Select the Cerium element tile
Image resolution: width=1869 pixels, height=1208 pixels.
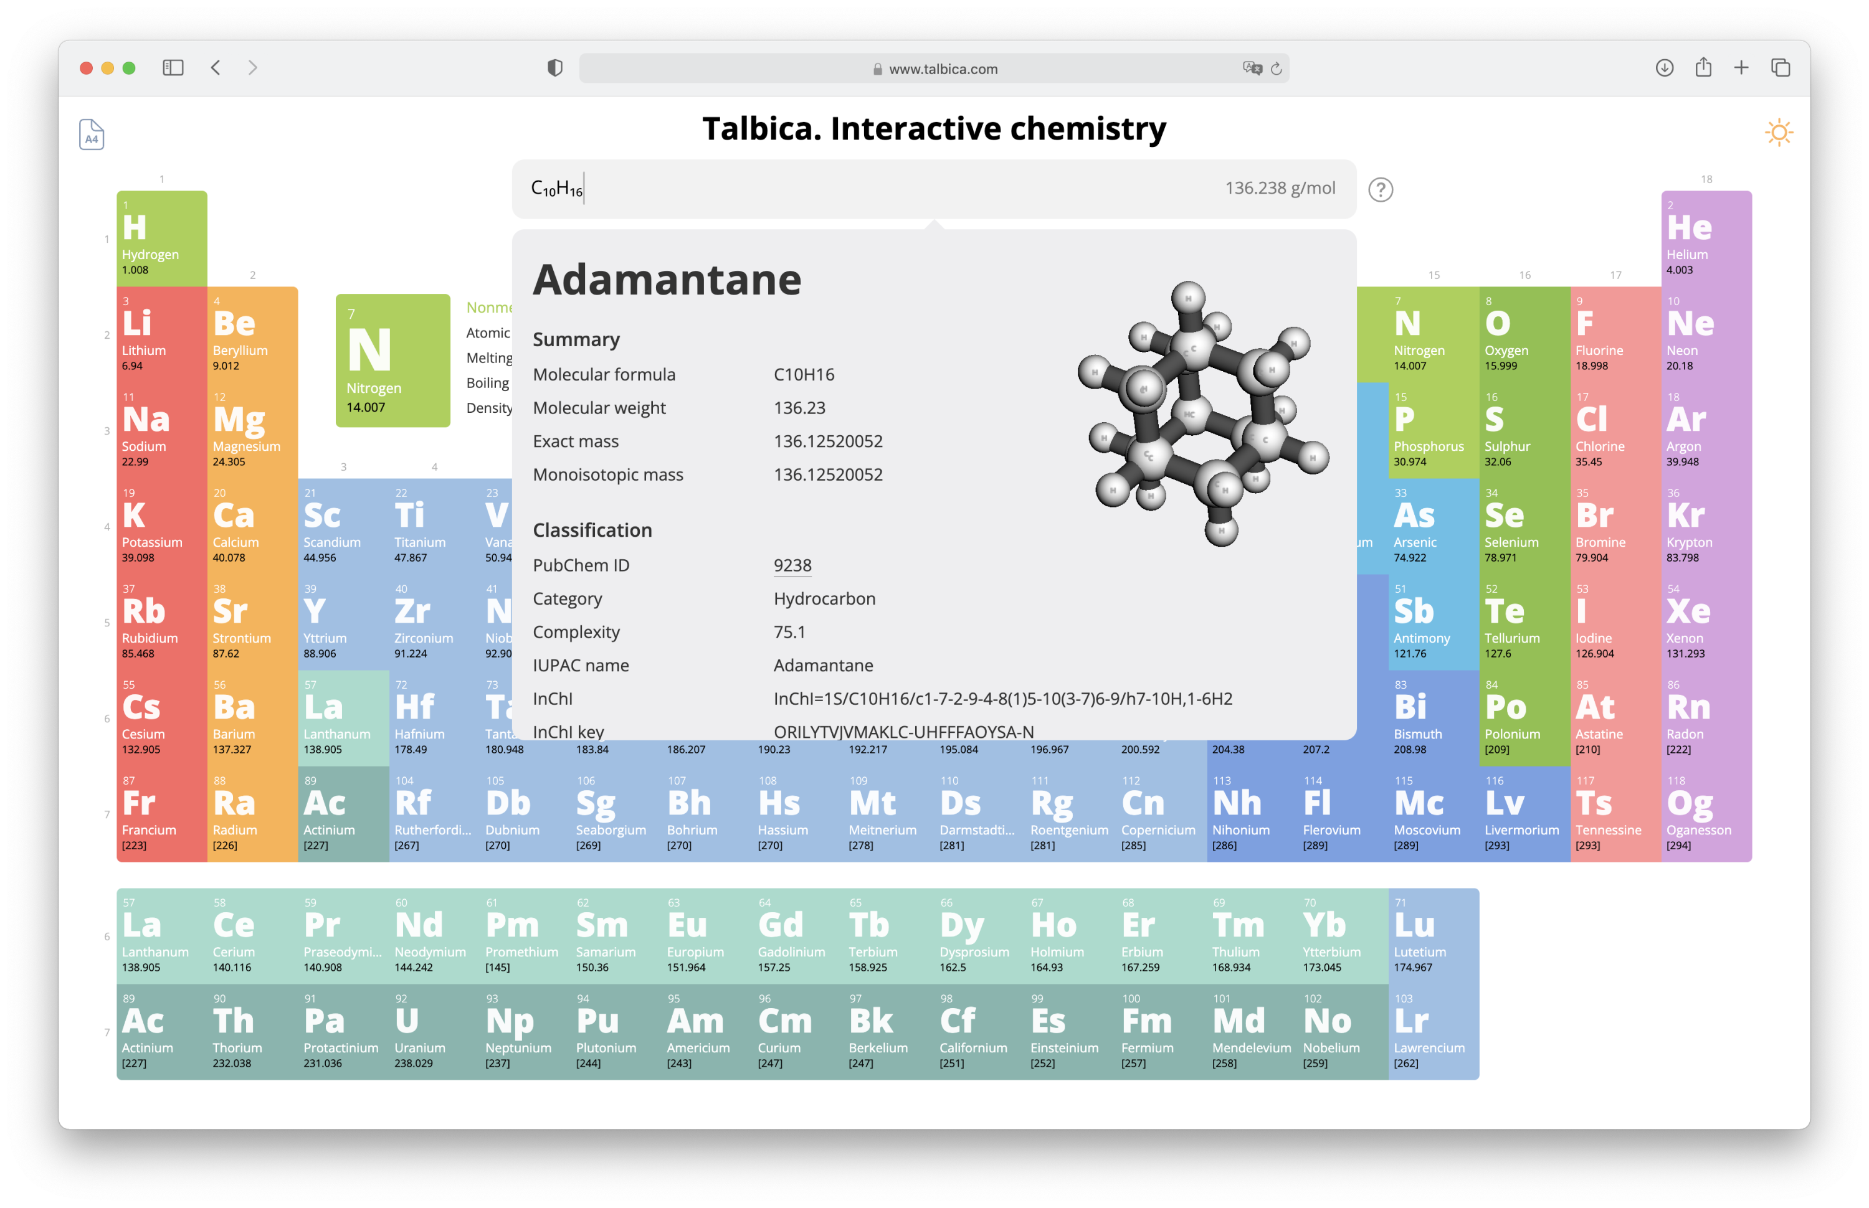pos(253,937)
